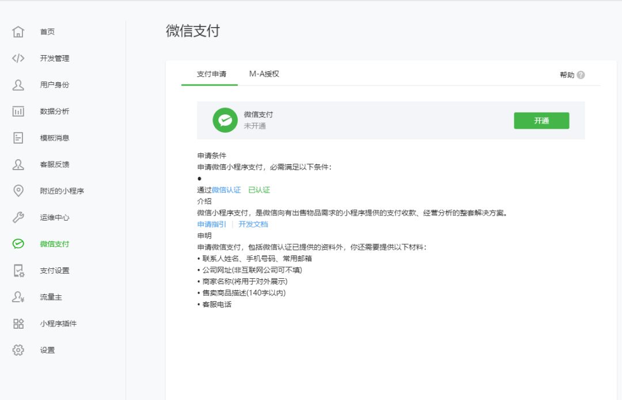The image size is (622, 400).
Task: Open the 申请指引 link
Action: point(211,224)
